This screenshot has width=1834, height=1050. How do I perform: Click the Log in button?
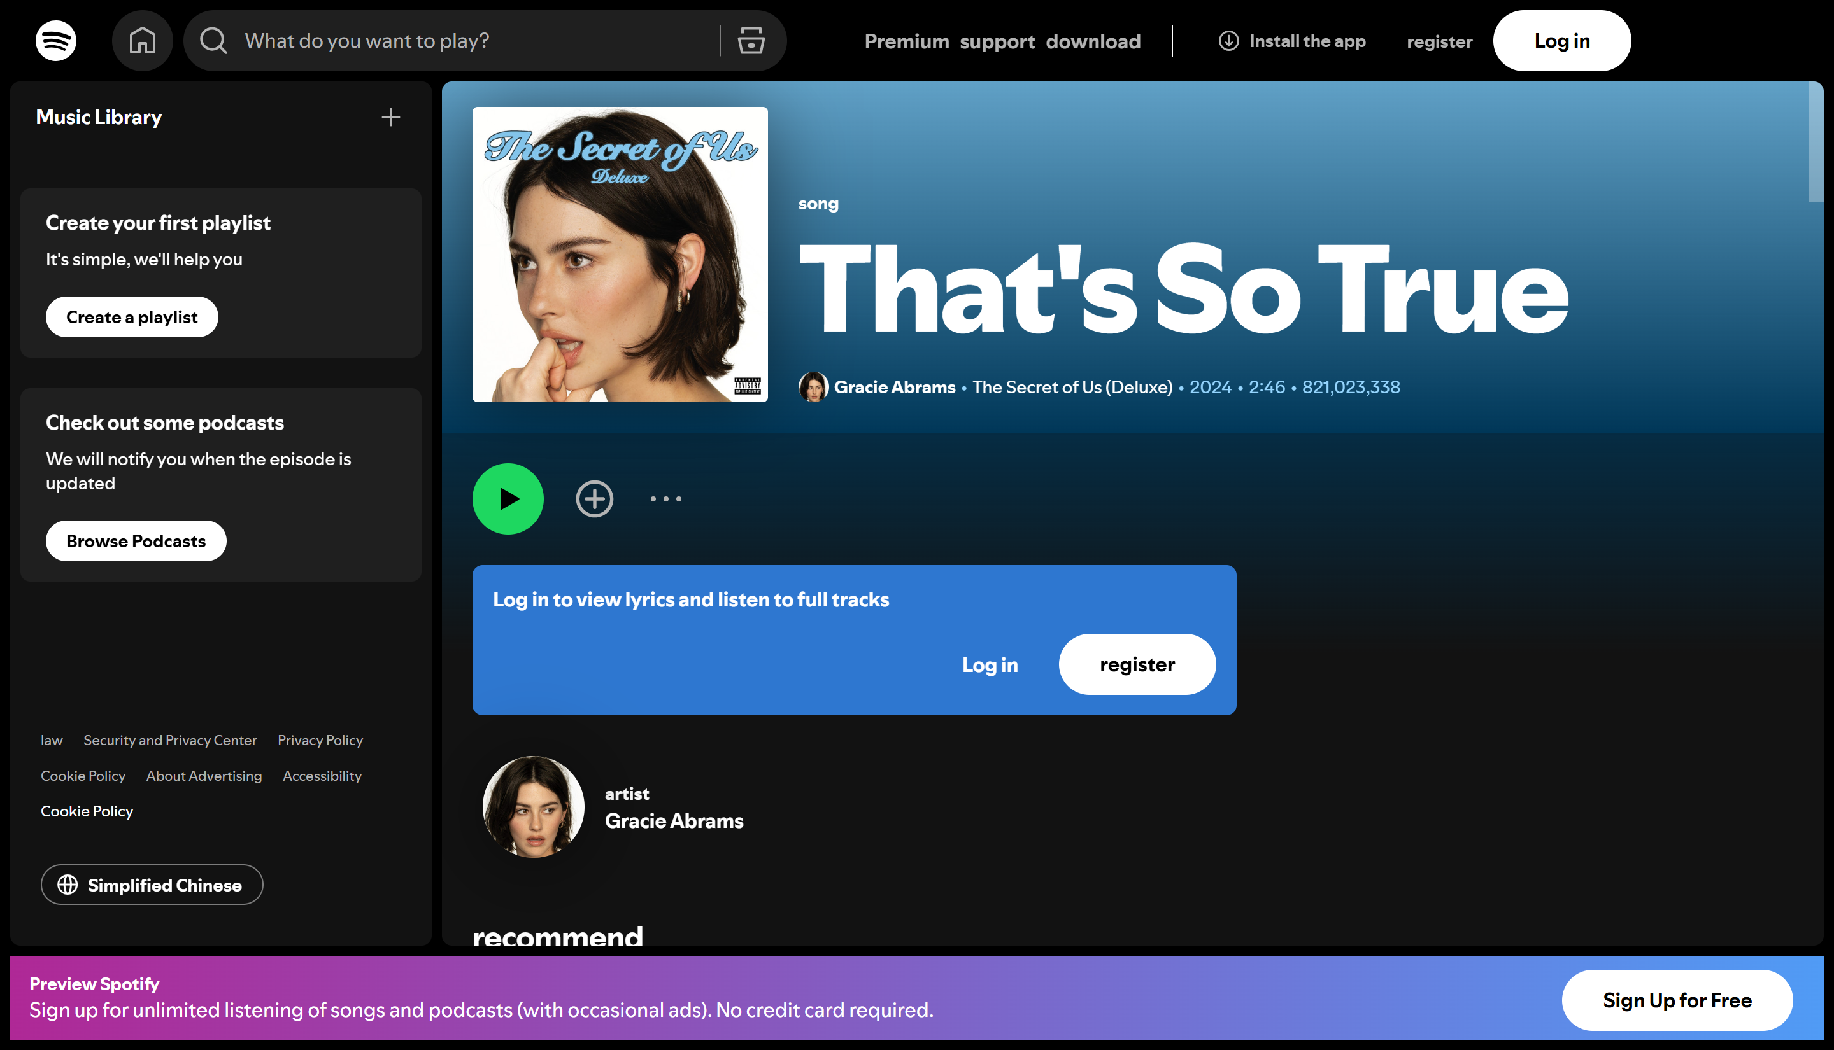point(1561,40)
